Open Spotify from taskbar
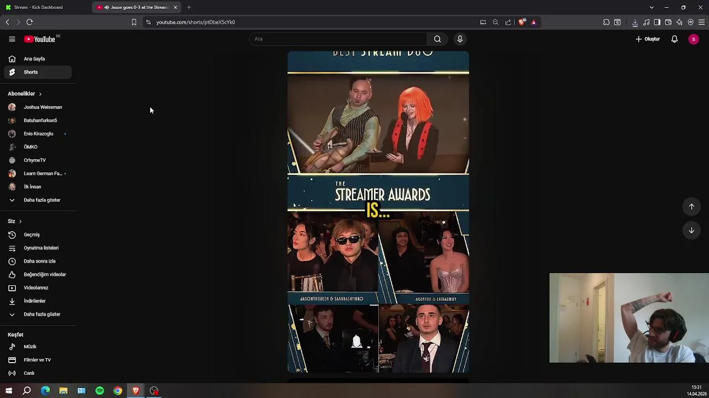709x398 pixels. [x=100, y=391]
